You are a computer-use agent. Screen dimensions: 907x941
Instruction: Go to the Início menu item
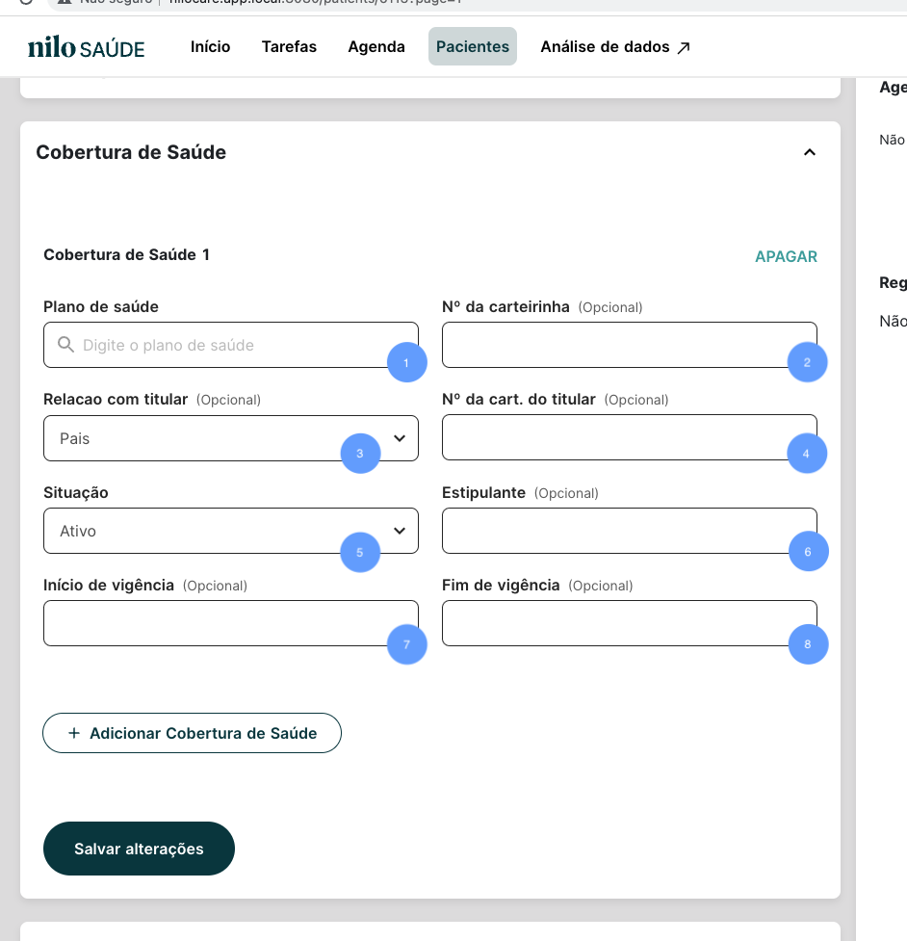210,46
